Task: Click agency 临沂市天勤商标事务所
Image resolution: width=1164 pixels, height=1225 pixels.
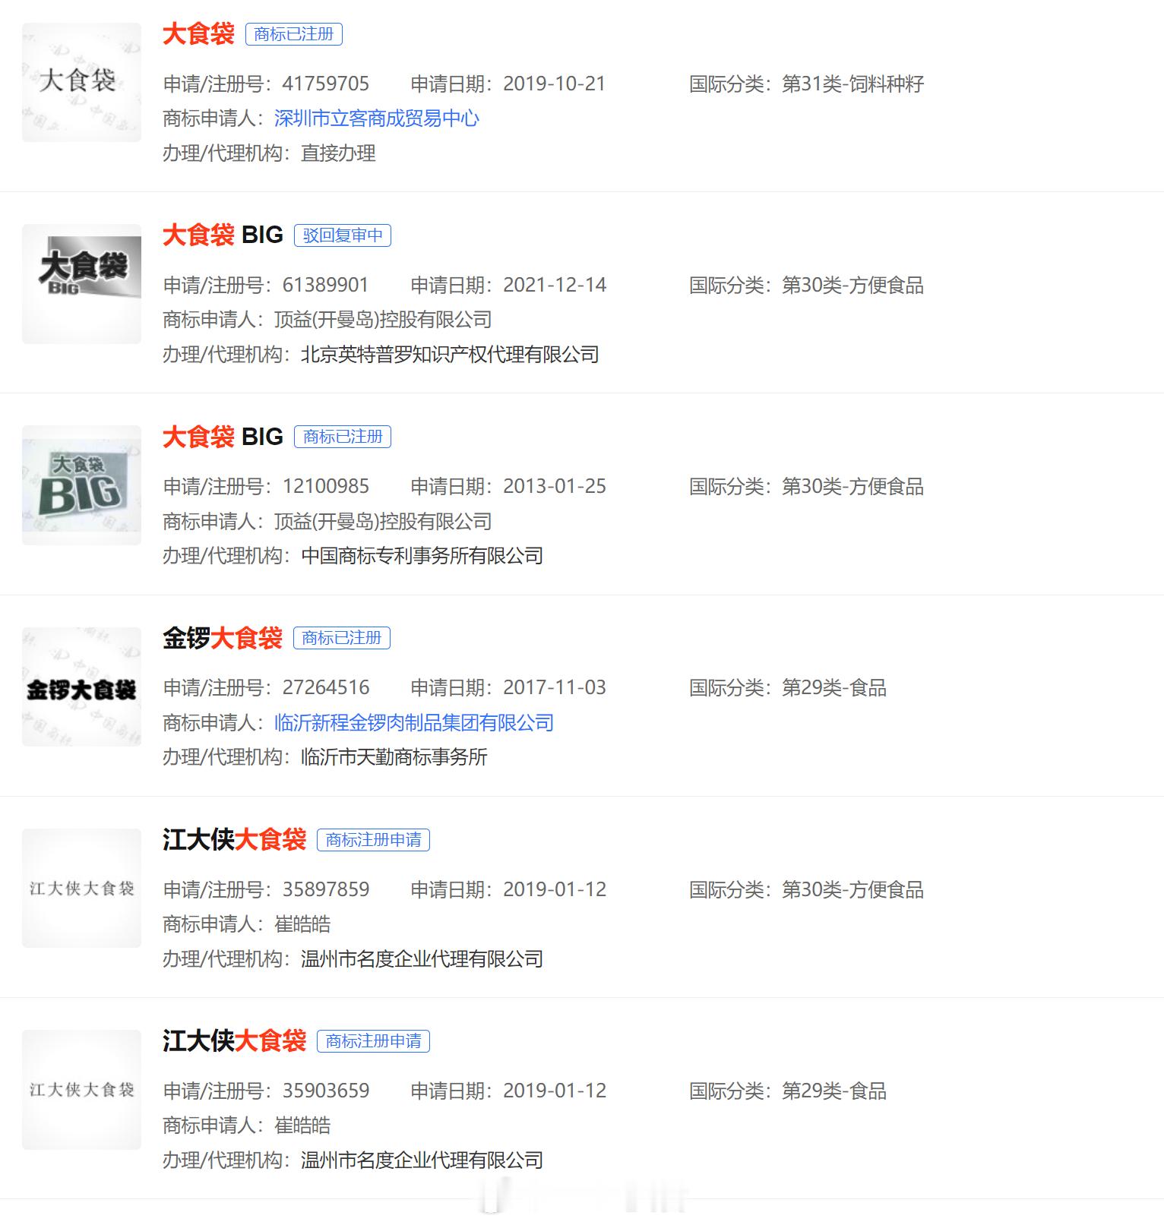Action: 394,757
